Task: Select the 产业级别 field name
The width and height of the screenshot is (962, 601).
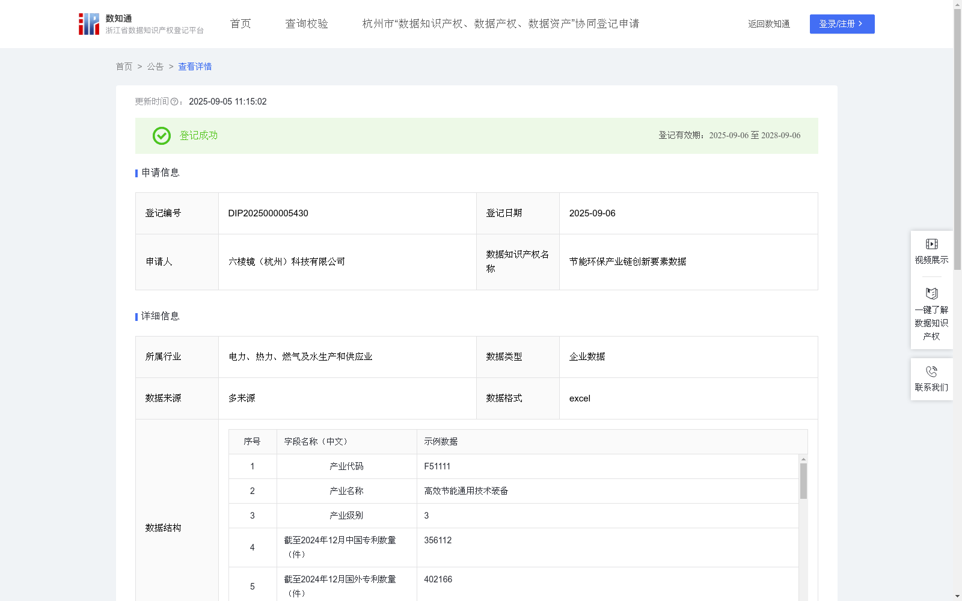Action: [346, 516]
